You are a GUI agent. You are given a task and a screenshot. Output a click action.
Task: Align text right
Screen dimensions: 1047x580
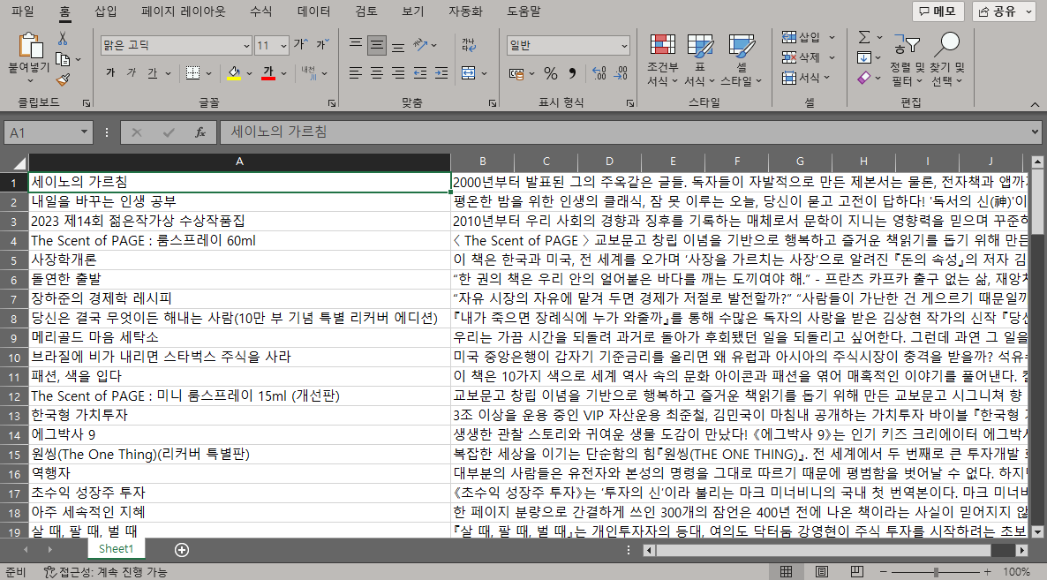[398, 72]
